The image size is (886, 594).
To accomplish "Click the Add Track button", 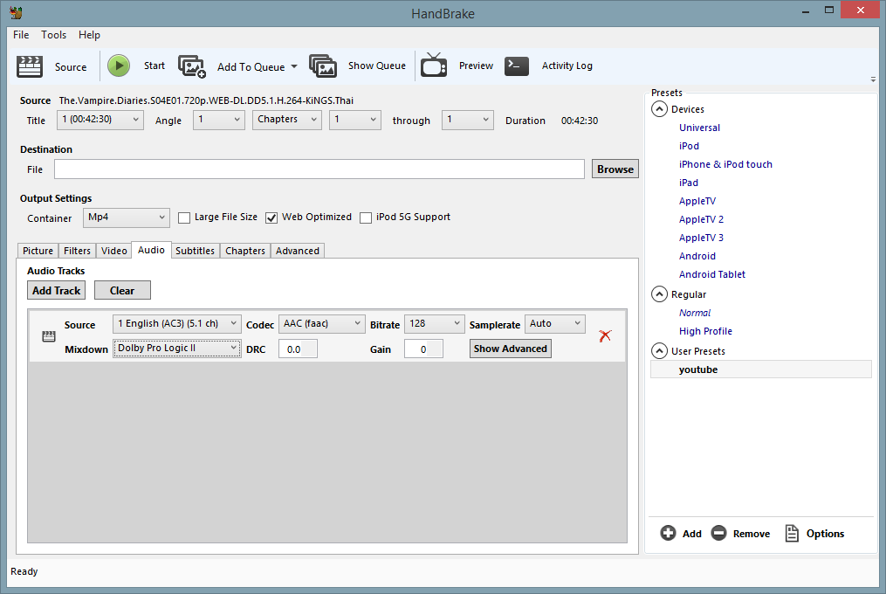I will 56,291.
